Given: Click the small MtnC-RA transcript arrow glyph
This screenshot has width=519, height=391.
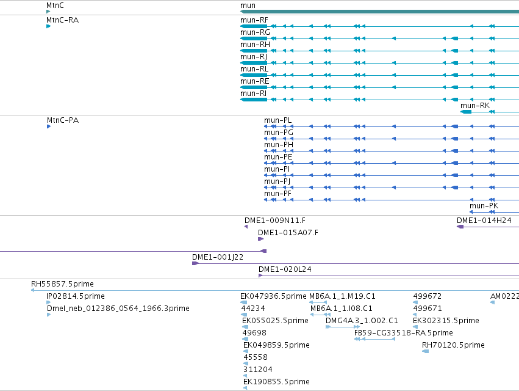Looking at the screenshot, I should [48, 26].
